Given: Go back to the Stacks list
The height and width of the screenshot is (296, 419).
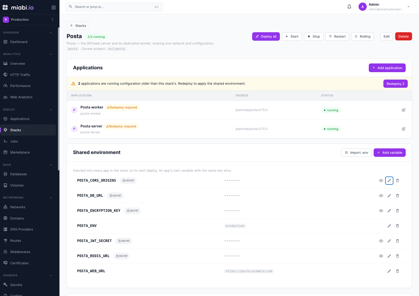Looking at the screenshot, I should click(78, 26).
